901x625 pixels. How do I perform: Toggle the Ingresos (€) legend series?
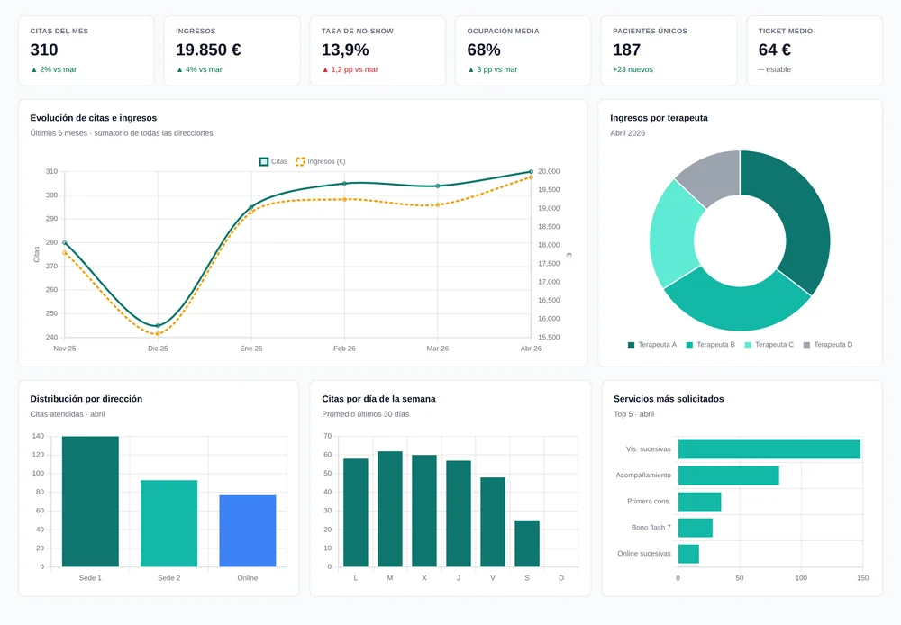(321, 161)
